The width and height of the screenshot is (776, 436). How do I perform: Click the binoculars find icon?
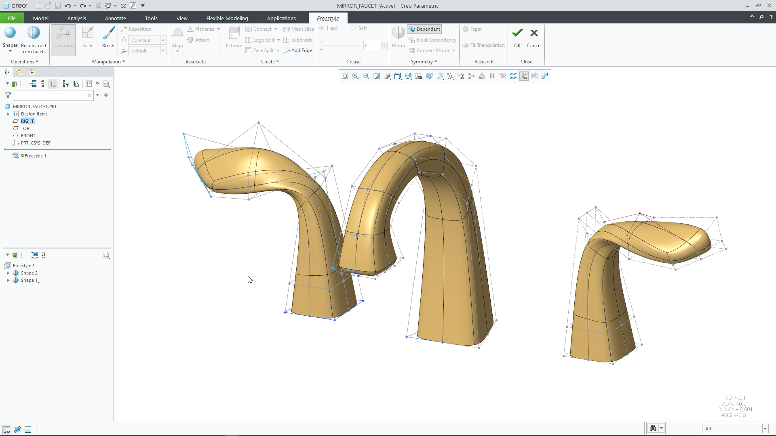tap(653, 428)
